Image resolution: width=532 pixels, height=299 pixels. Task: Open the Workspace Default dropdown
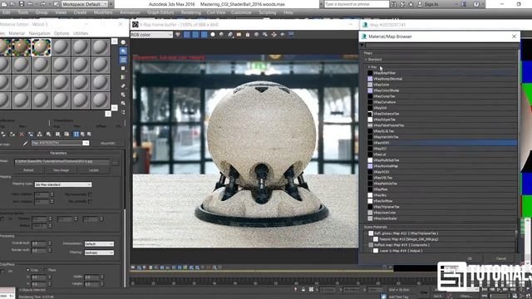(85, 4)
